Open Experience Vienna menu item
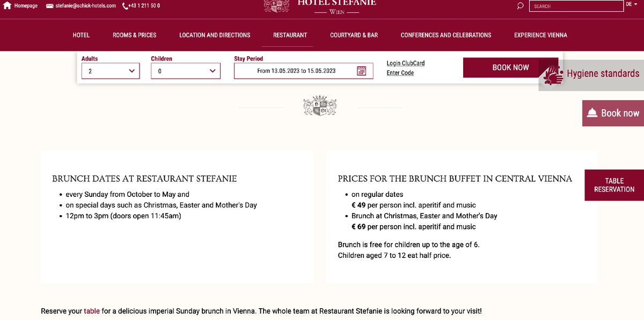The image size is (644, 320). pos(540,35)
